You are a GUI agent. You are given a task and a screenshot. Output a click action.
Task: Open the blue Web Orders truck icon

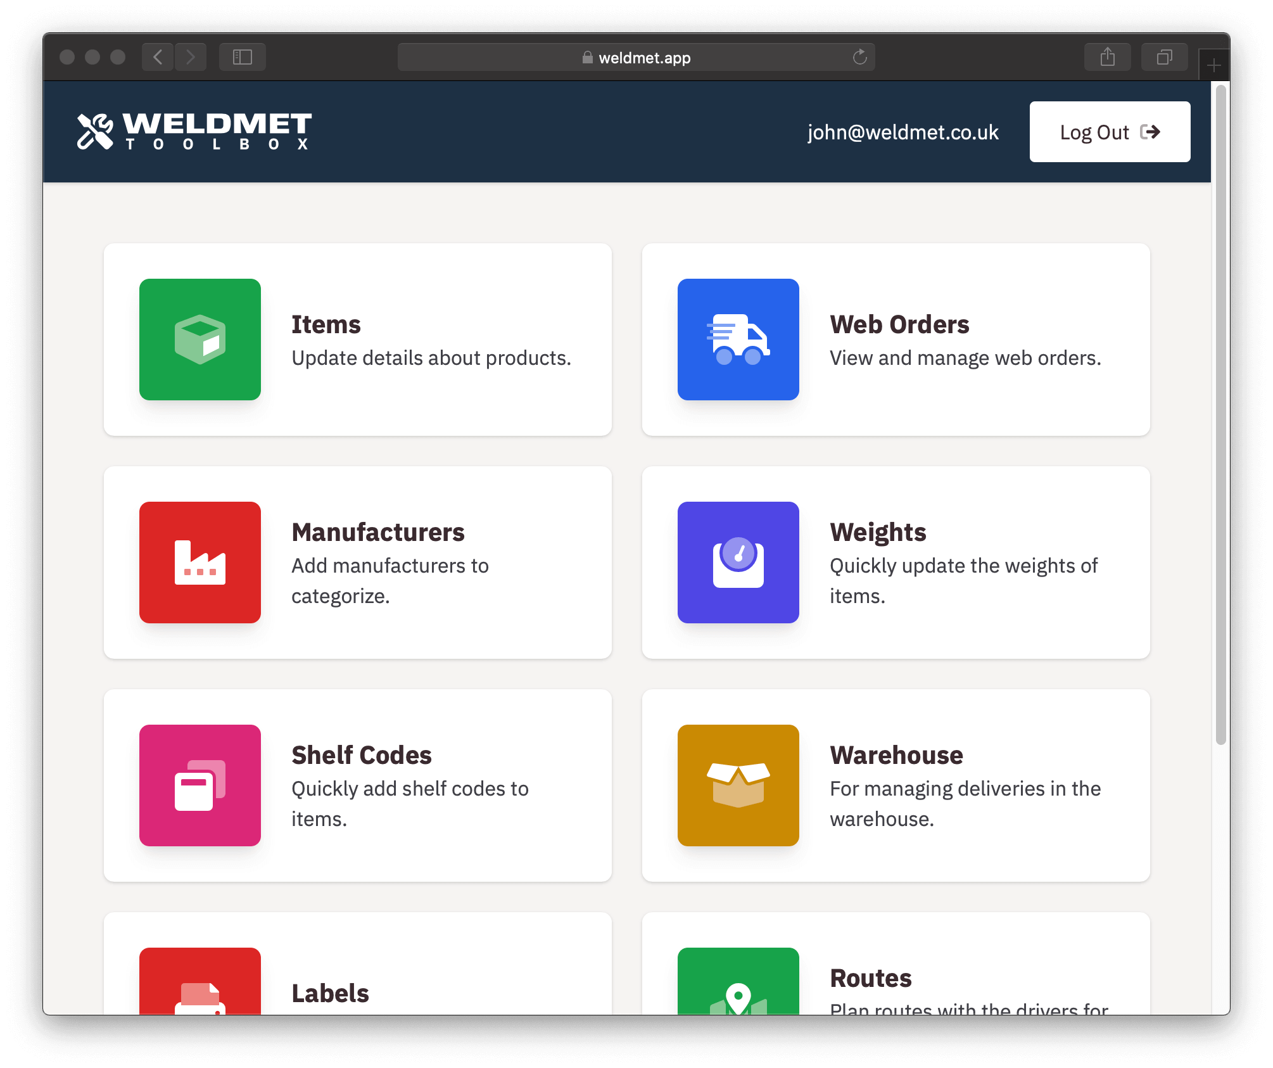point(738,340)
